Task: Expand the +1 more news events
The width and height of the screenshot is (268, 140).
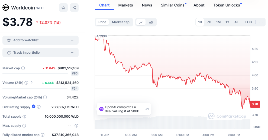Action: [147, 109]
